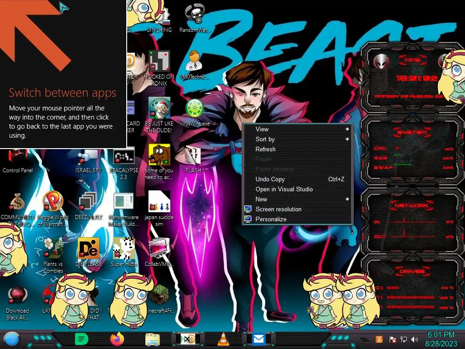Screen dimensions: 465x349
Task: Open File Explorer from taskbar
Action: coord(153,339)
